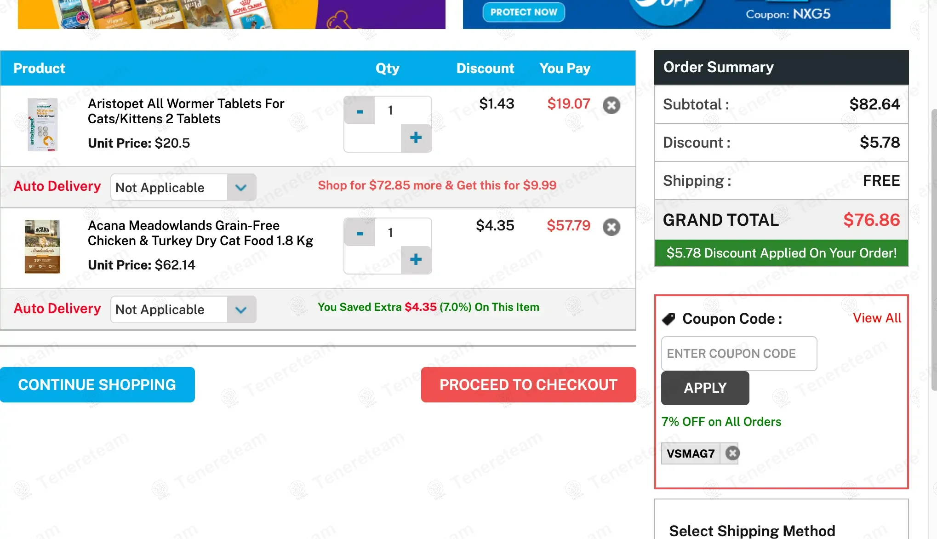Click the coupon tag icon

(668, 319)
